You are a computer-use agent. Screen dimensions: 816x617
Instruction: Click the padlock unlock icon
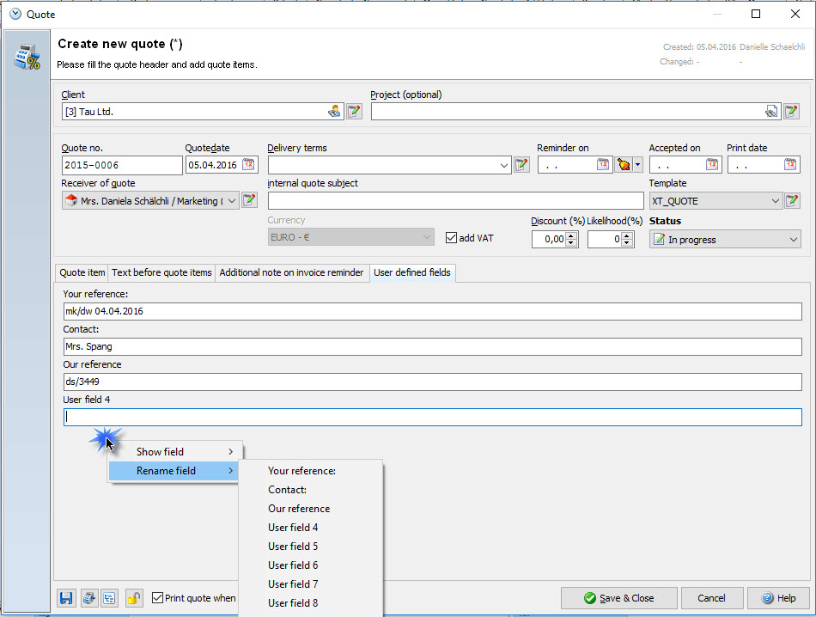[134, 598]
